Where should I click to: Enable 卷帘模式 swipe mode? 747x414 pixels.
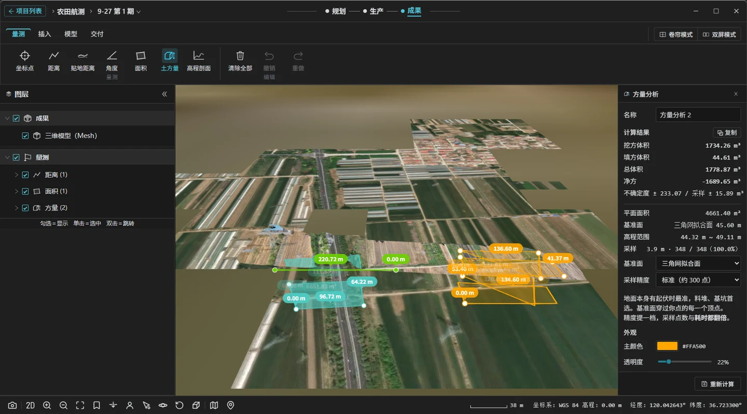pos(676,35)
